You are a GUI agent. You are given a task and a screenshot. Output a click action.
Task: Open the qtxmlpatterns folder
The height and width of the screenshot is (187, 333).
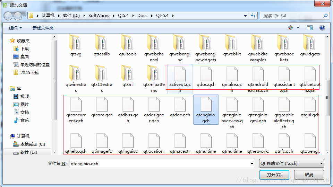[154, 79]
